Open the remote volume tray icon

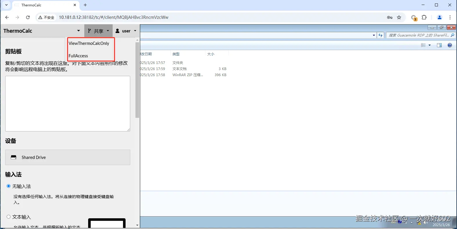point(426,222)
